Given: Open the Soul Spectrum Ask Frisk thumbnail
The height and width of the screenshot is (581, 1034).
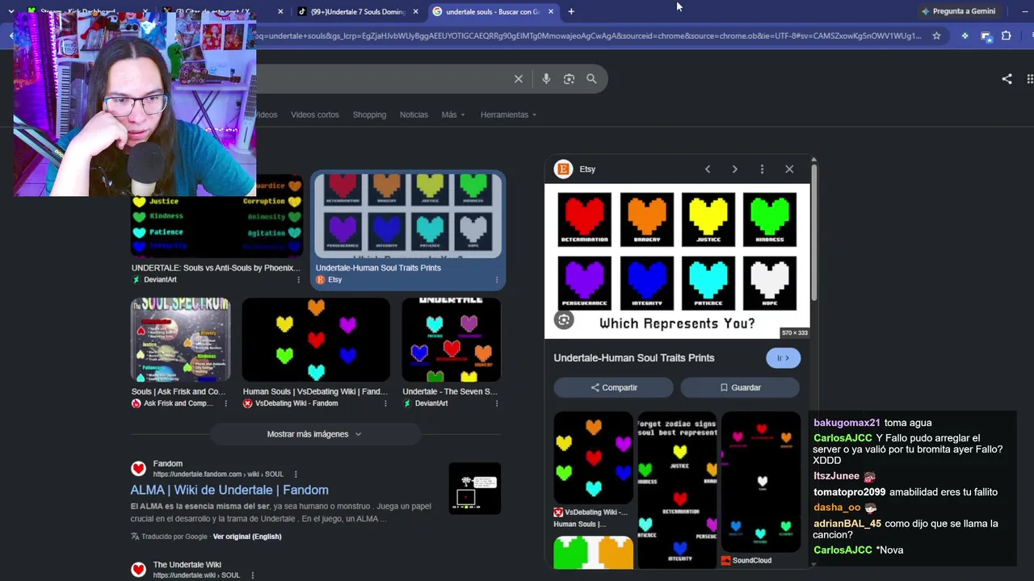Looking at the screenshot, I should pos(180,340).
